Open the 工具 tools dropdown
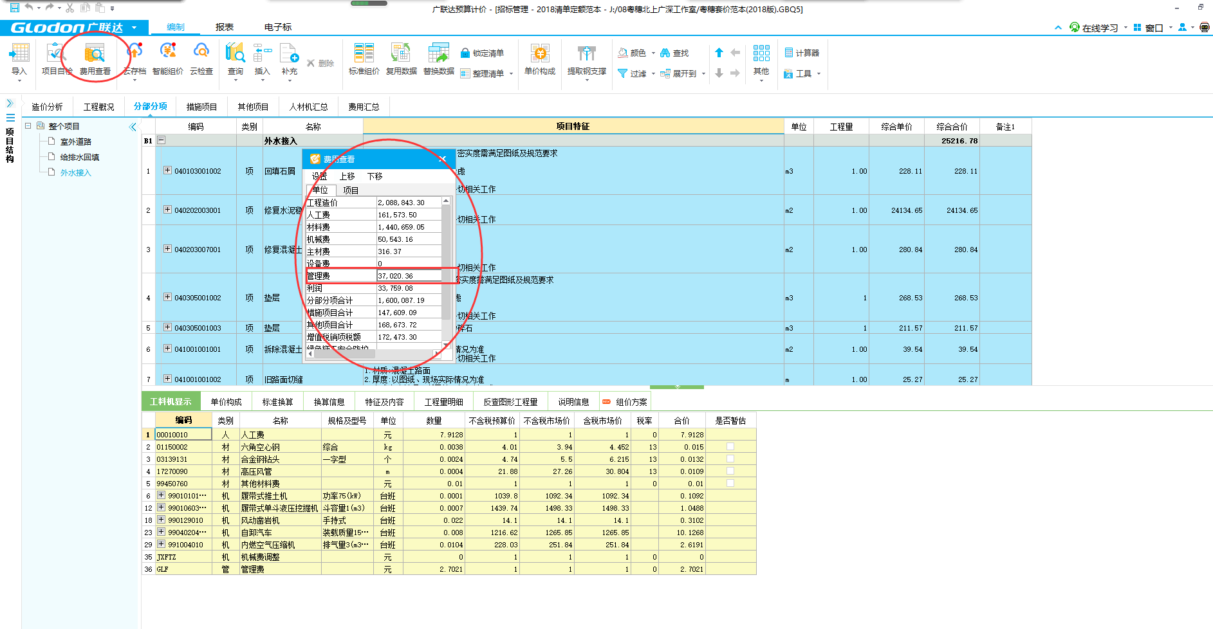 coord(819,74)
